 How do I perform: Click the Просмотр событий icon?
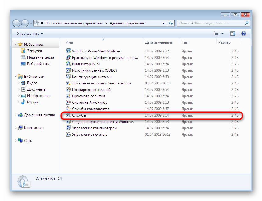click(68, 96)
